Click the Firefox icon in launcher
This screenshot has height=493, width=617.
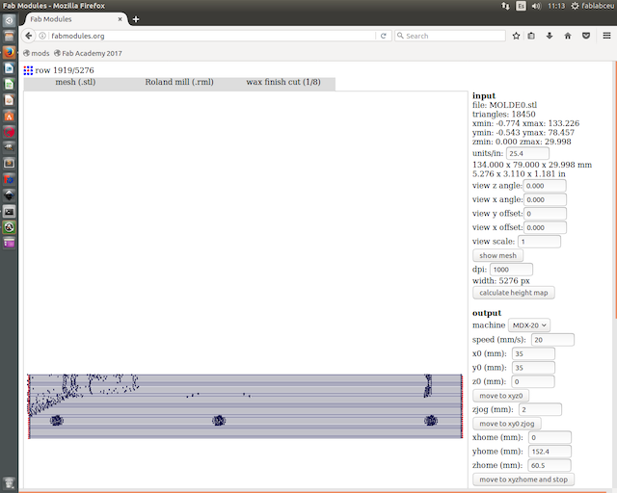pos(9,52)
